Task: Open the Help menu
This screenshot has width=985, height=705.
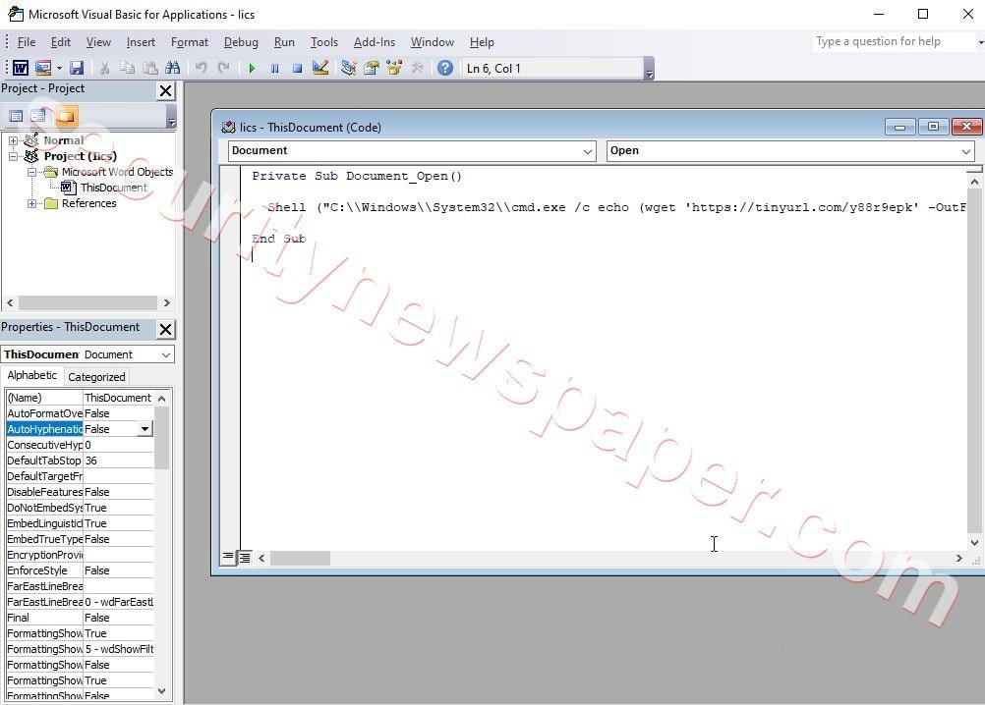Action: click(x=482, y=42)
